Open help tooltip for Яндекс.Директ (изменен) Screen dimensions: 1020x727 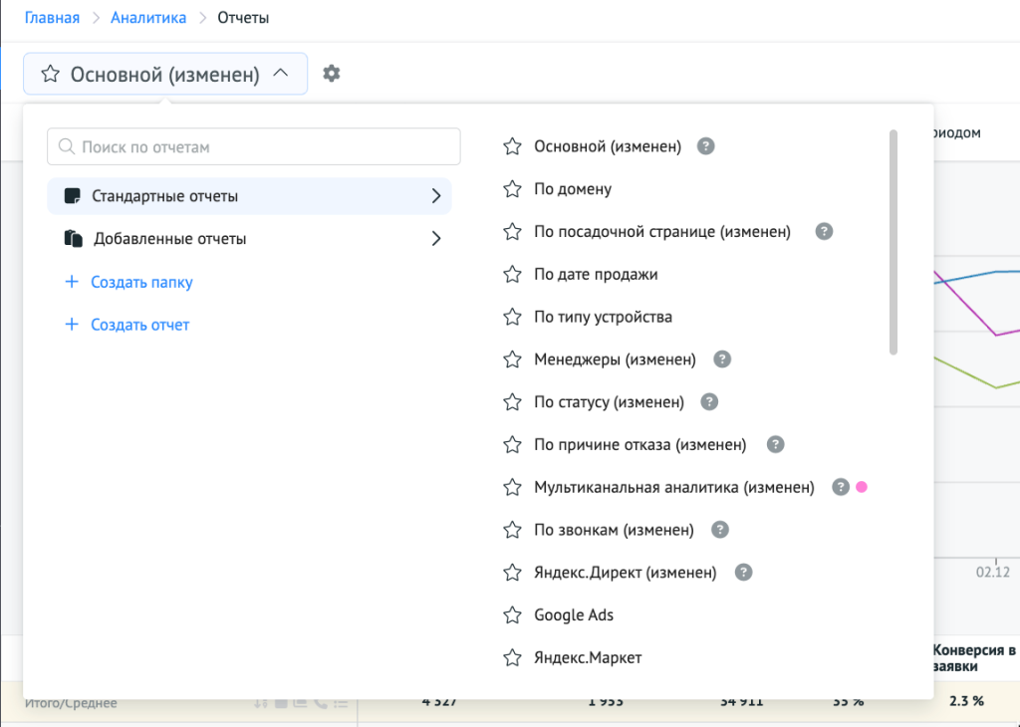pos(743,573)
